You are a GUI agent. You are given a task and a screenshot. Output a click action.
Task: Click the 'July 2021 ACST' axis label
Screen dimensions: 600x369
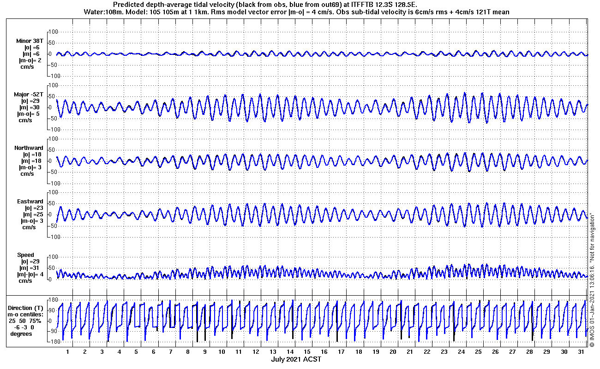tap(296, 359)
